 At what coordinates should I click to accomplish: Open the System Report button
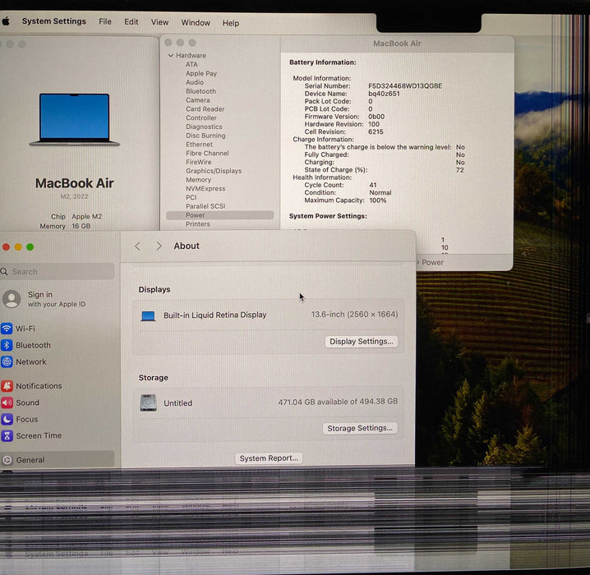tap(269, 458)
